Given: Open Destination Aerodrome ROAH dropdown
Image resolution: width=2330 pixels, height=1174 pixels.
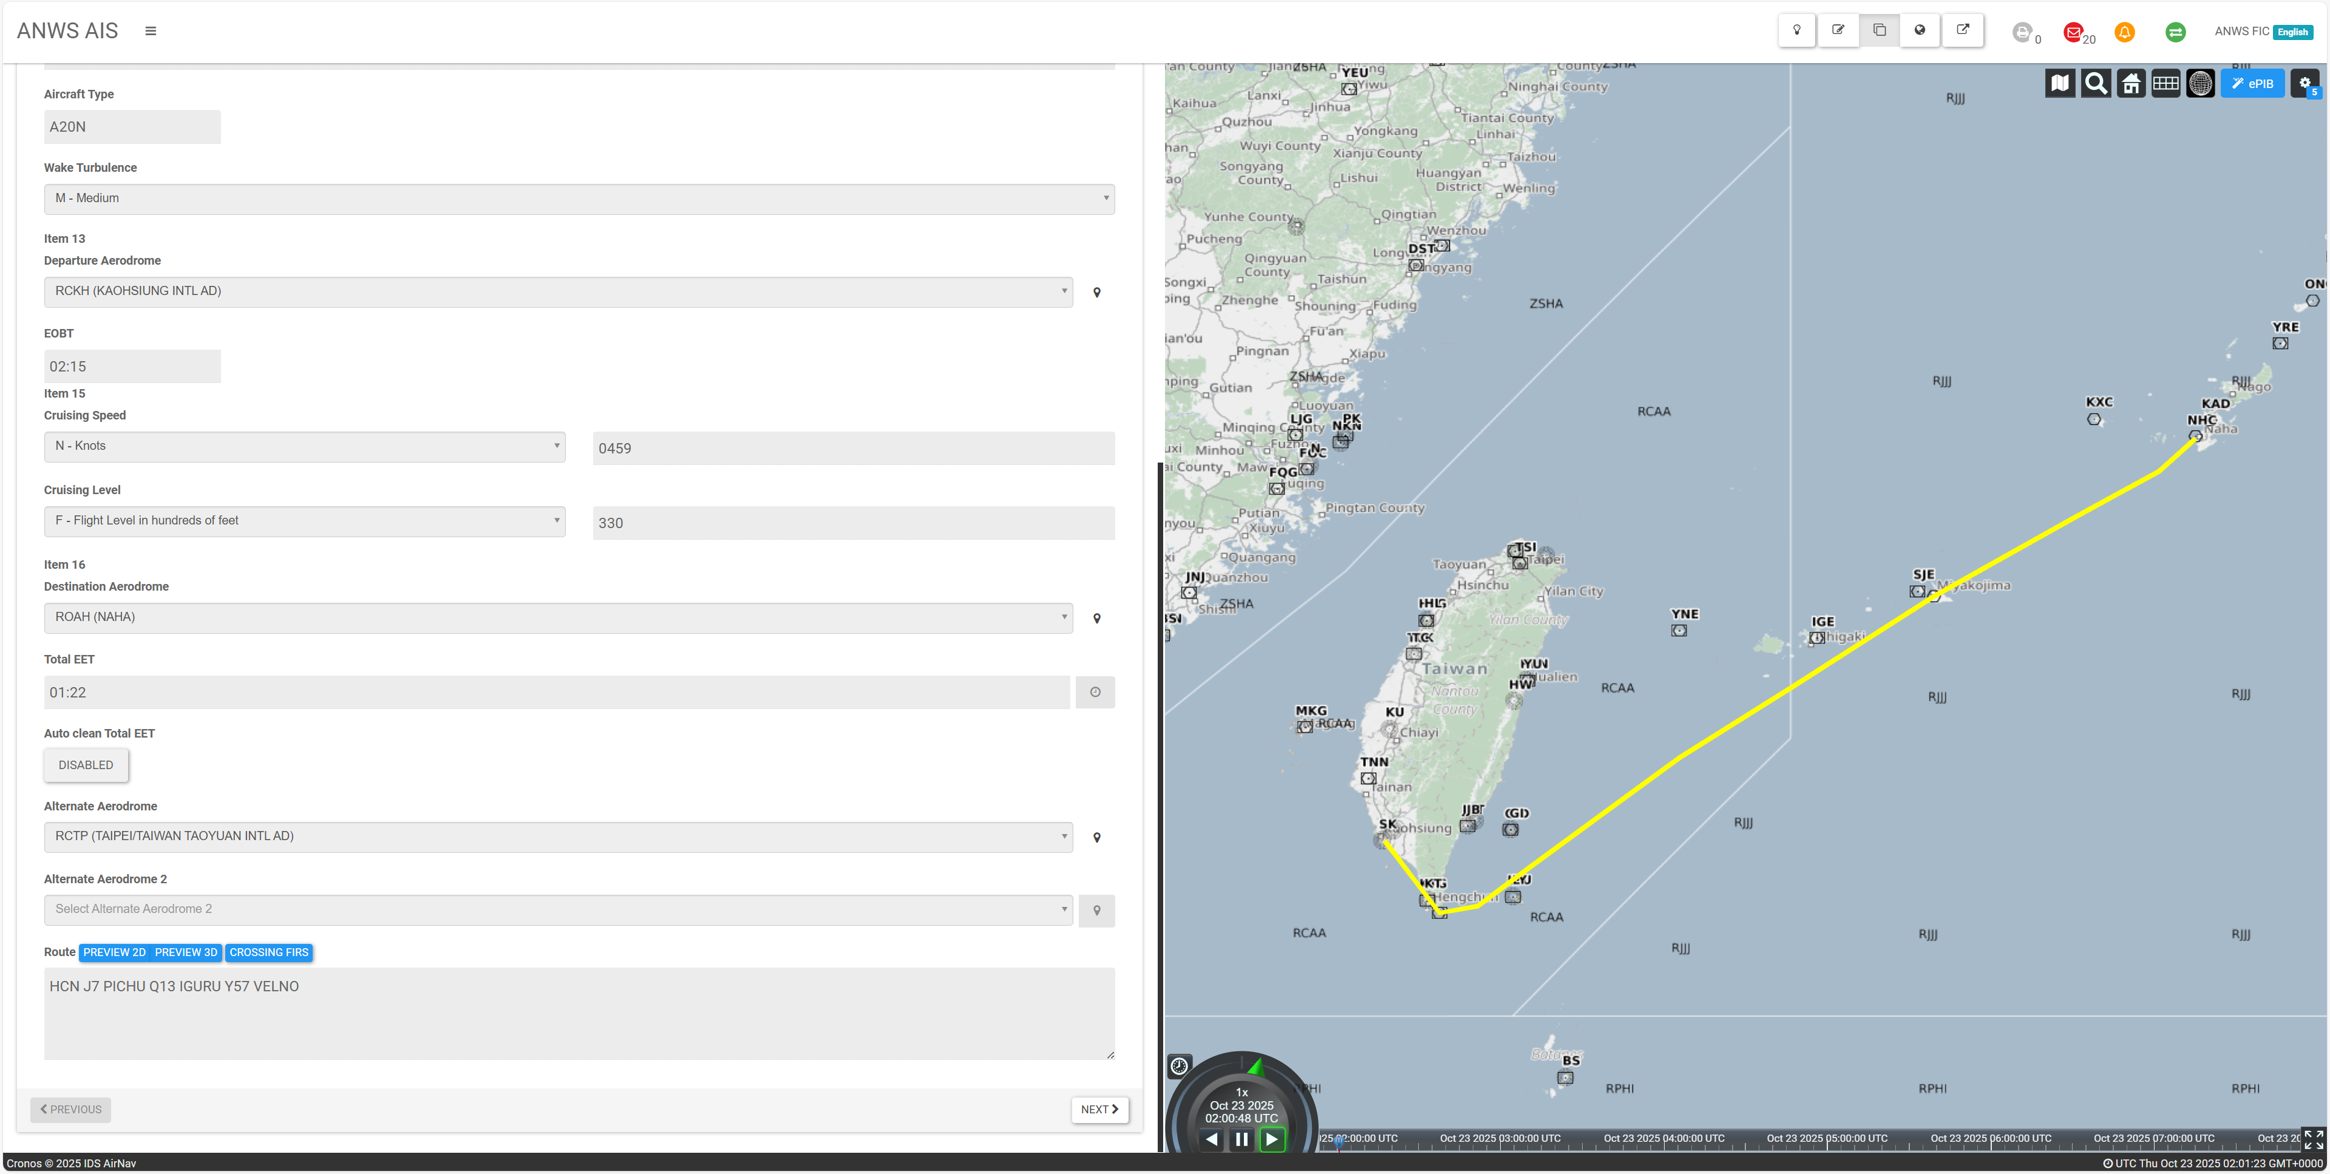Looking at the screenshot, I should [558, 617].
